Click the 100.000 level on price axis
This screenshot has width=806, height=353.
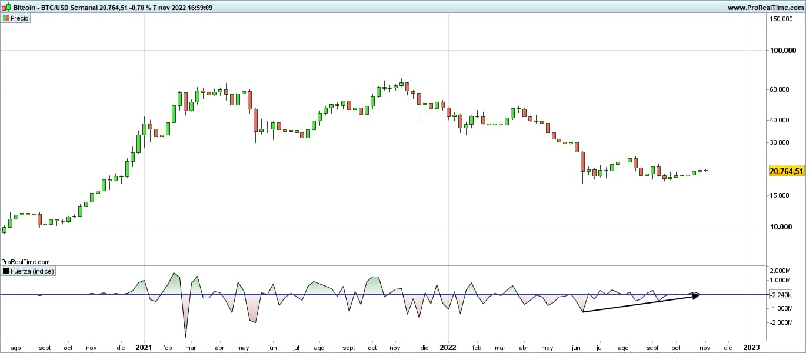pos(787,51)
